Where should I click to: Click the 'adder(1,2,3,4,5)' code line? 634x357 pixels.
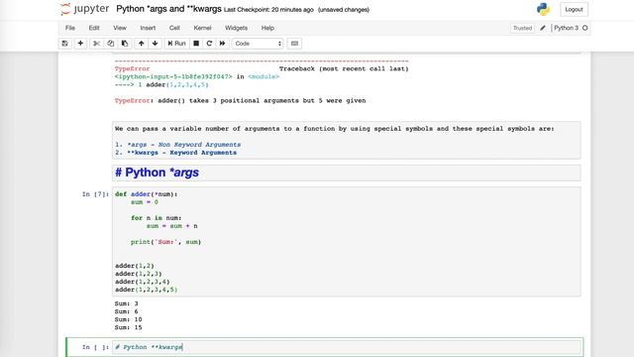click(146, 290)
